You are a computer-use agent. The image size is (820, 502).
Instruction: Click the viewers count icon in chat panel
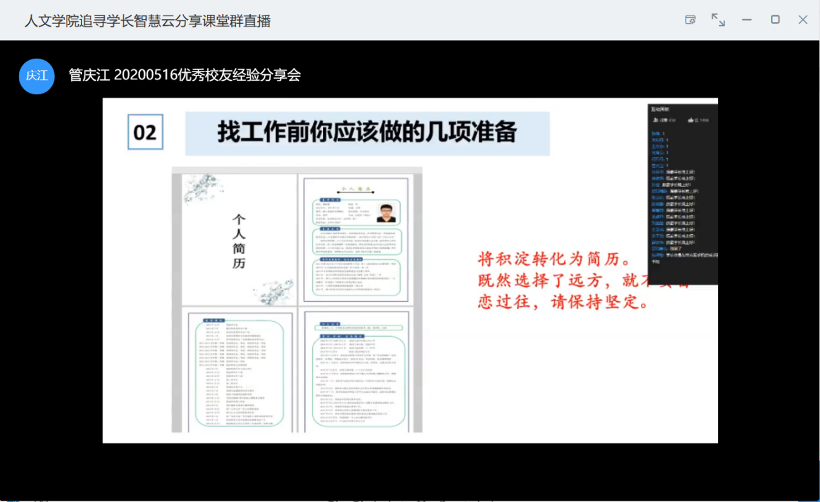click(656, 120)
